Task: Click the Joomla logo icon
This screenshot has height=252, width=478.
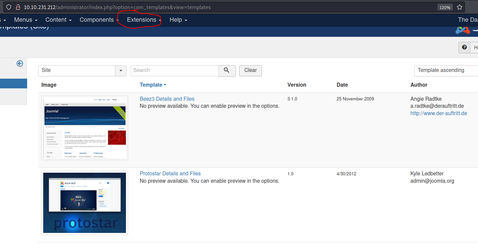Action: 463,30
